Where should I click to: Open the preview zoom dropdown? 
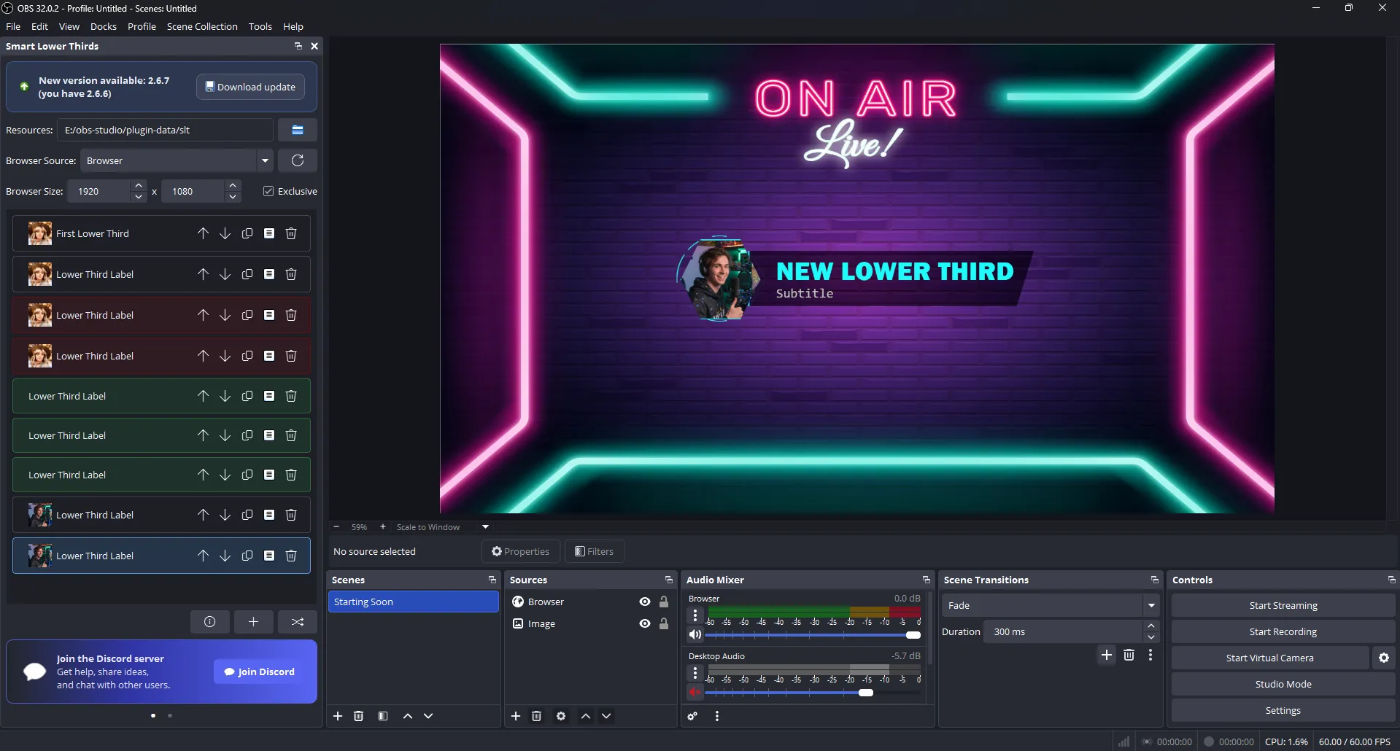484,526
